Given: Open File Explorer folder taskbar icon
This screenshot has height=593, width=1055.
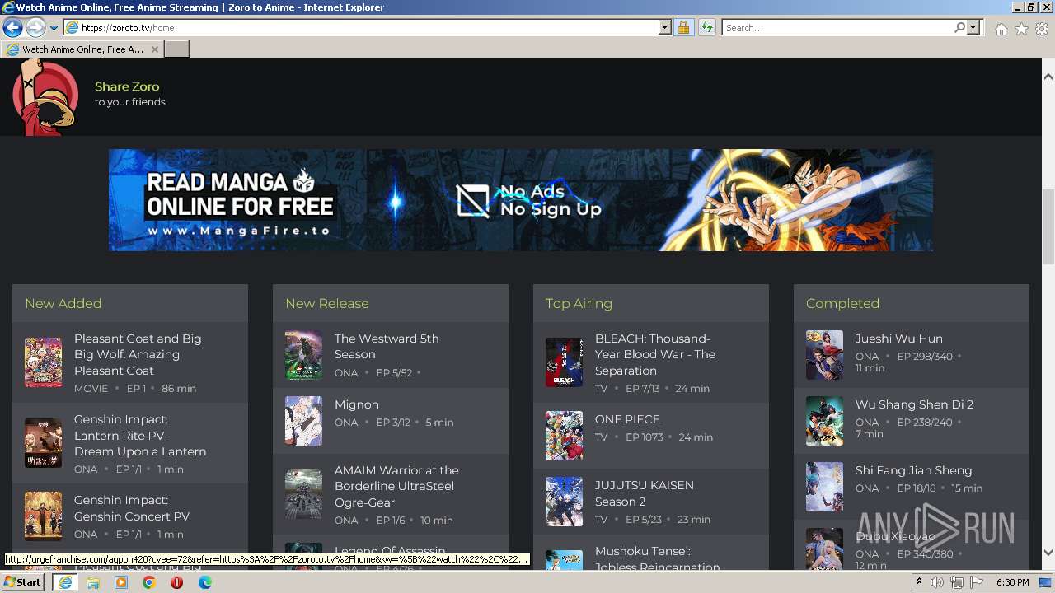Looking at the screenshot, I should click(x=93, y=582).
